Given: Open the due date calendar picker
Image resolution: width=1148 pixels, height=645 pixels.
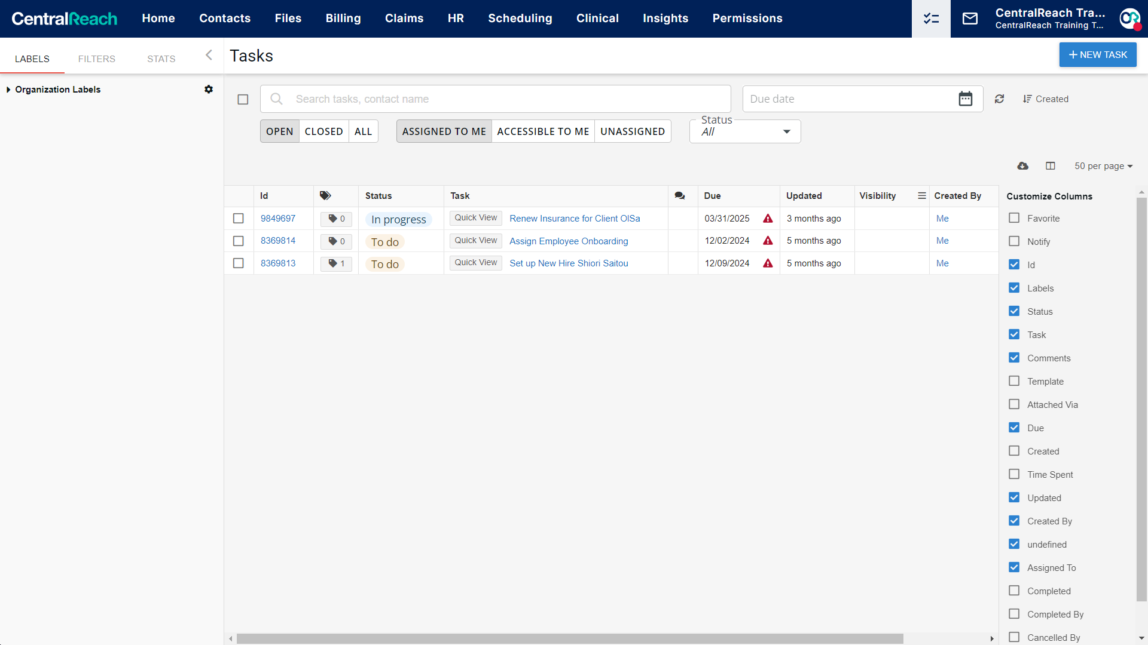Looking at the screenshot, I should 965,99.
